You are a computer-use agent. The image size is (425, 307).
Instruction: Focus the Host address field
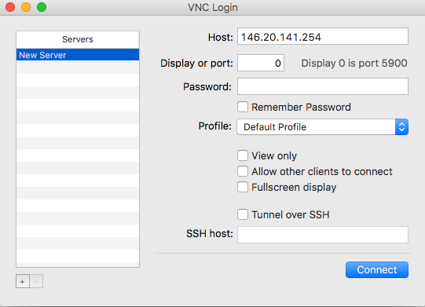click(x=323, y=36)
